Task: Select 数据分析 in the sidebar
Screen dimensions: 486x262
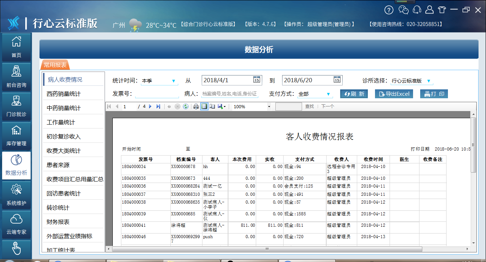Action: (x=16, y=165)
